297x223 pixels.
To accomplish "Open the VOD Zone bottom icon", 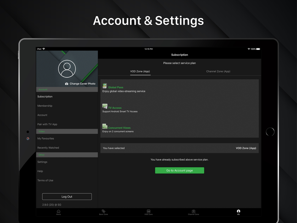I will pyautogui.click(x=148, y=211).
